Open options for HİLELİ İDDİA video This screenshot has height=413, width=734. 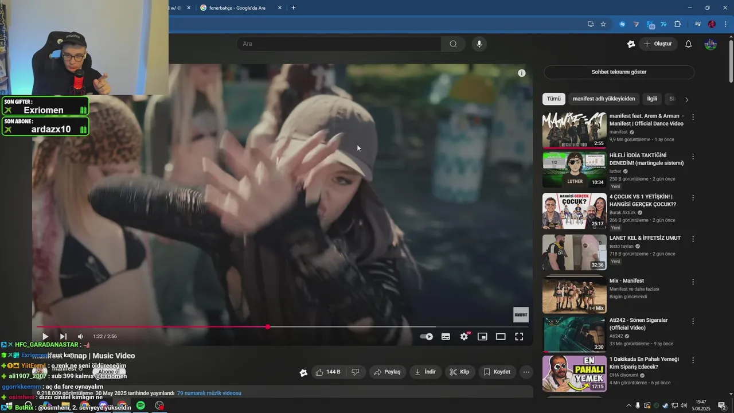pyautogui.click(x=693, y=156)
